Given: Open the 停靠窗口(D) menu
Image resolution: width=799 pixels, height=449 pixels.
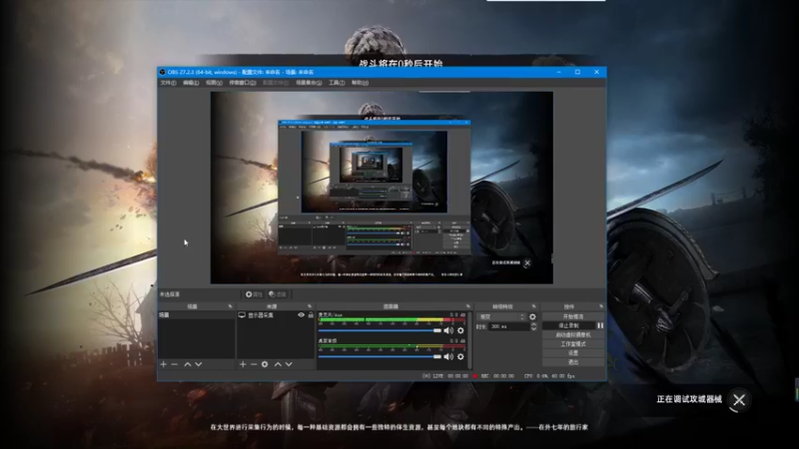Looking at the screenshot, I should [x=243, y=83].
